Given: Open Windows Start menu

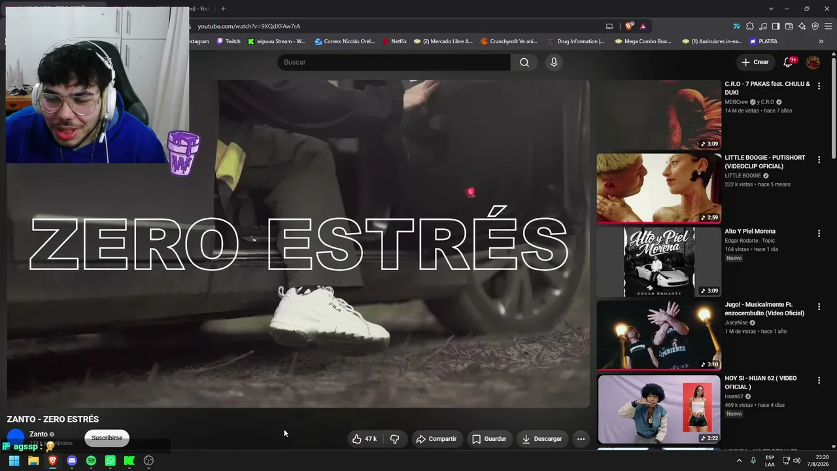Looking at the screenshot, I should pyautogui.click(x=14, y=461).
